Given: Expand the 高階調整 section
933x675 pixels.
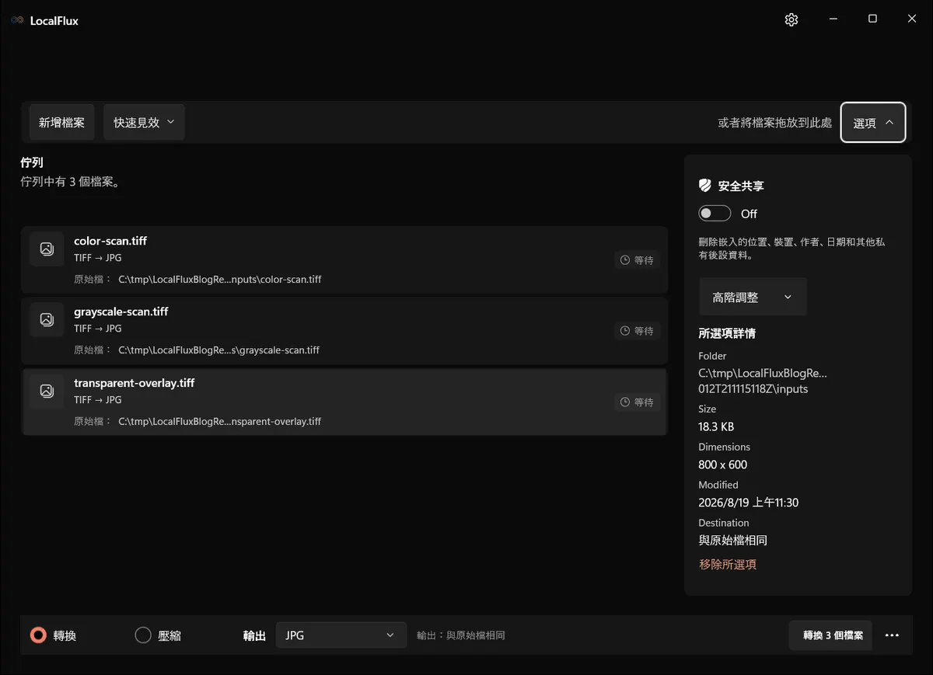Looking at the screenshot, I should pos(753,297).
